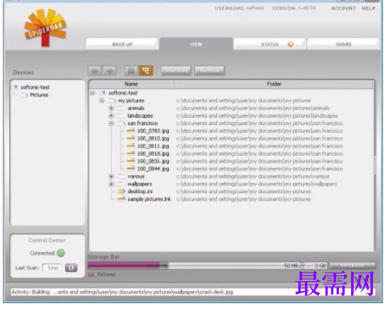Click the Name column header
The image size is (390, 310).
131,84
